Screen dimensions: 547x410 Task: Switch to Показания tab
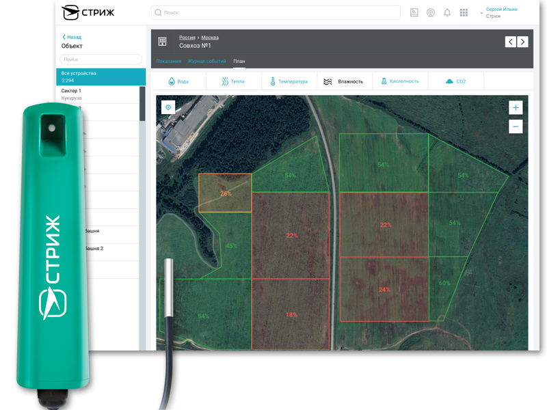[168, 61]
